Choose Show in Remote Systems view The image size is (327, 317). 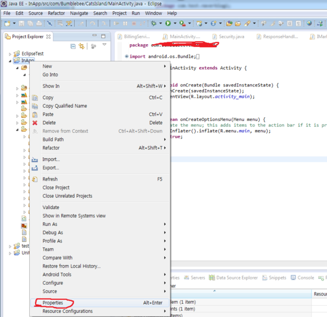click(x=100, y=216)
